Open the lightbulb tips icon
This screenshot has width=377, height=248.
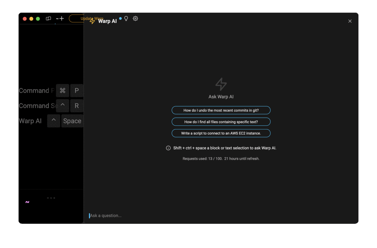point(126,18)
